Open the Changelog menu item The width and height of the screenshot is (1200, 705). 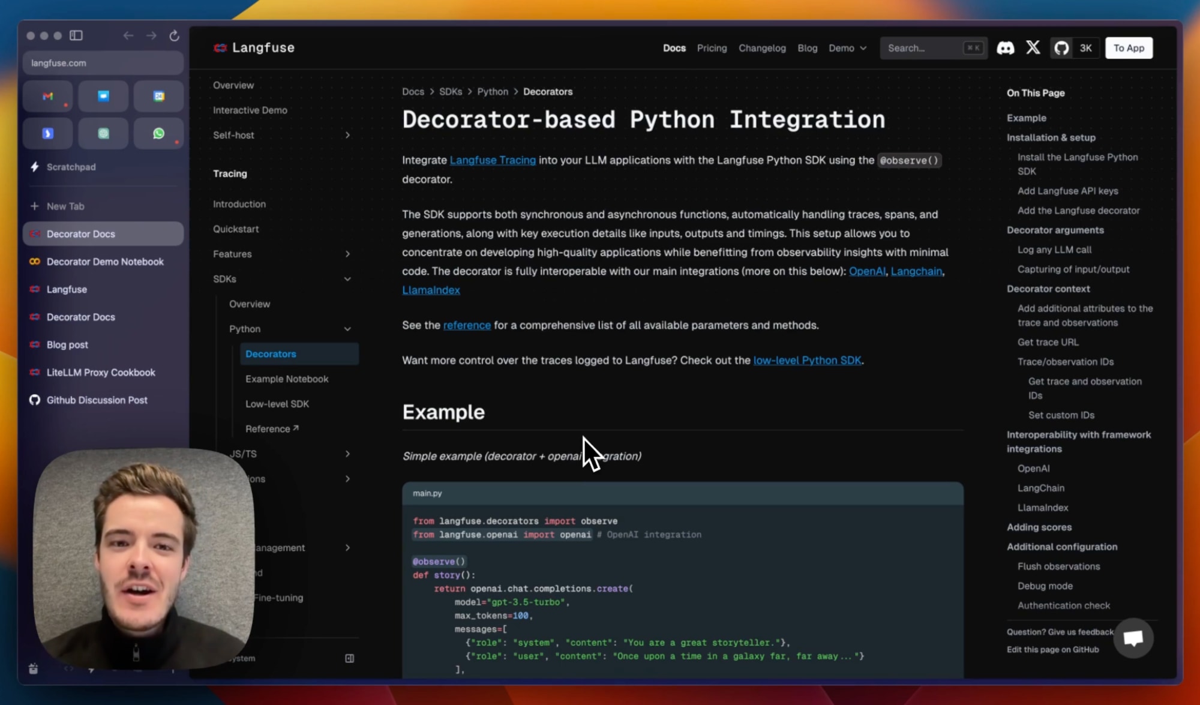pyautogui.click(x=762, y=48)
